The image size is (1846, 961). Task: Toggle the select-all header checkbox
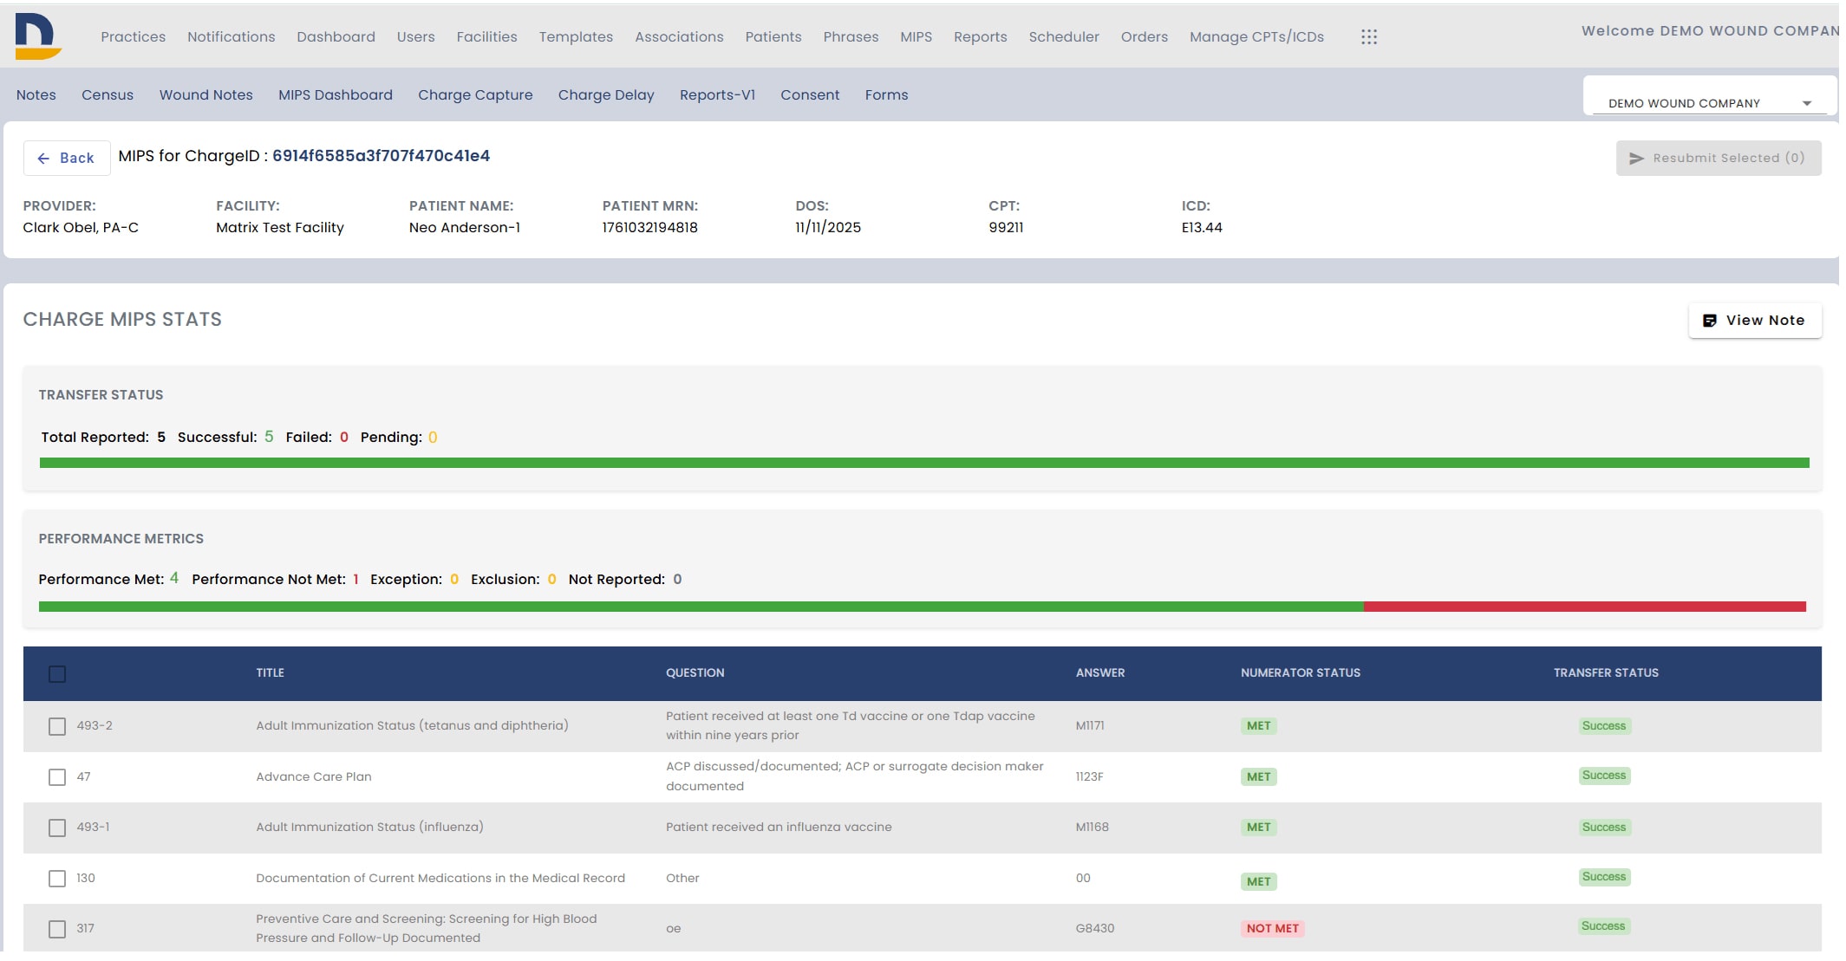pos(57,673)
